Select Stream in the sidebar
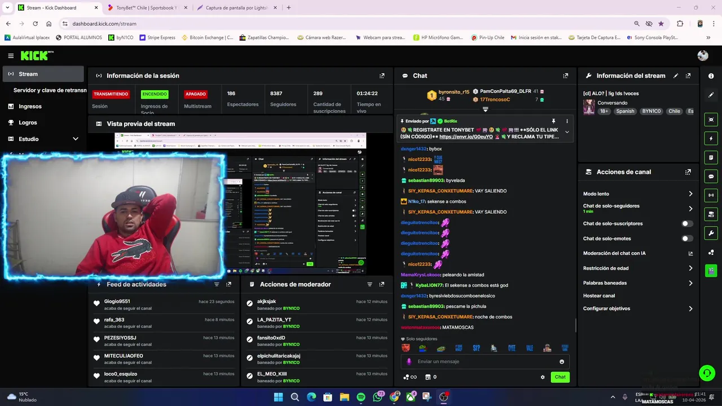 43,74
